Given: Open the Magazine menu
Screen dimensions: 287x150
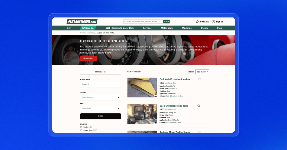Looking at the screenshot, I should click(187, 28).
